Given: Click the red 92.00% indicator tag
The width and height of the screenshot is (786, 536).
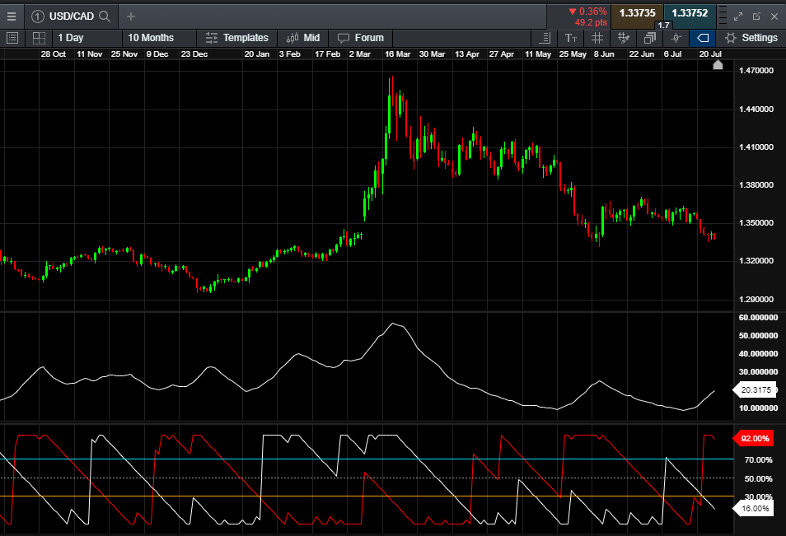Looking at the screenshot, I should pyautogui.click(x=754, y=438).
